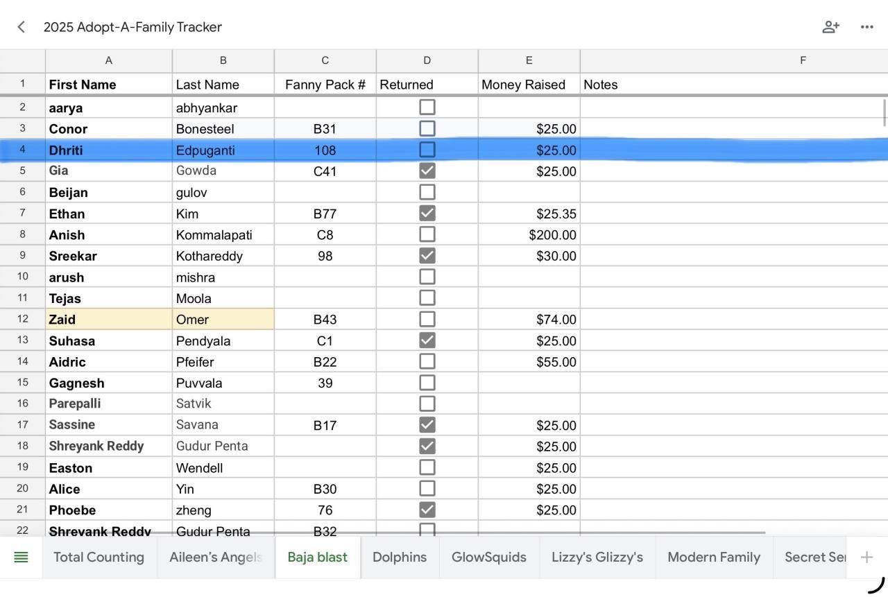Go to Lizzy's Glizzy's tab
Viewport: 888px width, 597px height.
click(x=597, y=557)
